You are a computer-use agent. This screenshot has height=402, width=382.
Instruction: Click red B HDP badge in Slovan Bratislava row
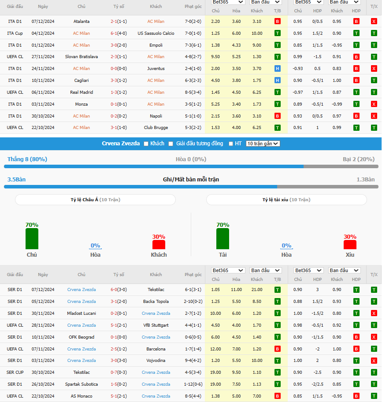pos(356,57)
